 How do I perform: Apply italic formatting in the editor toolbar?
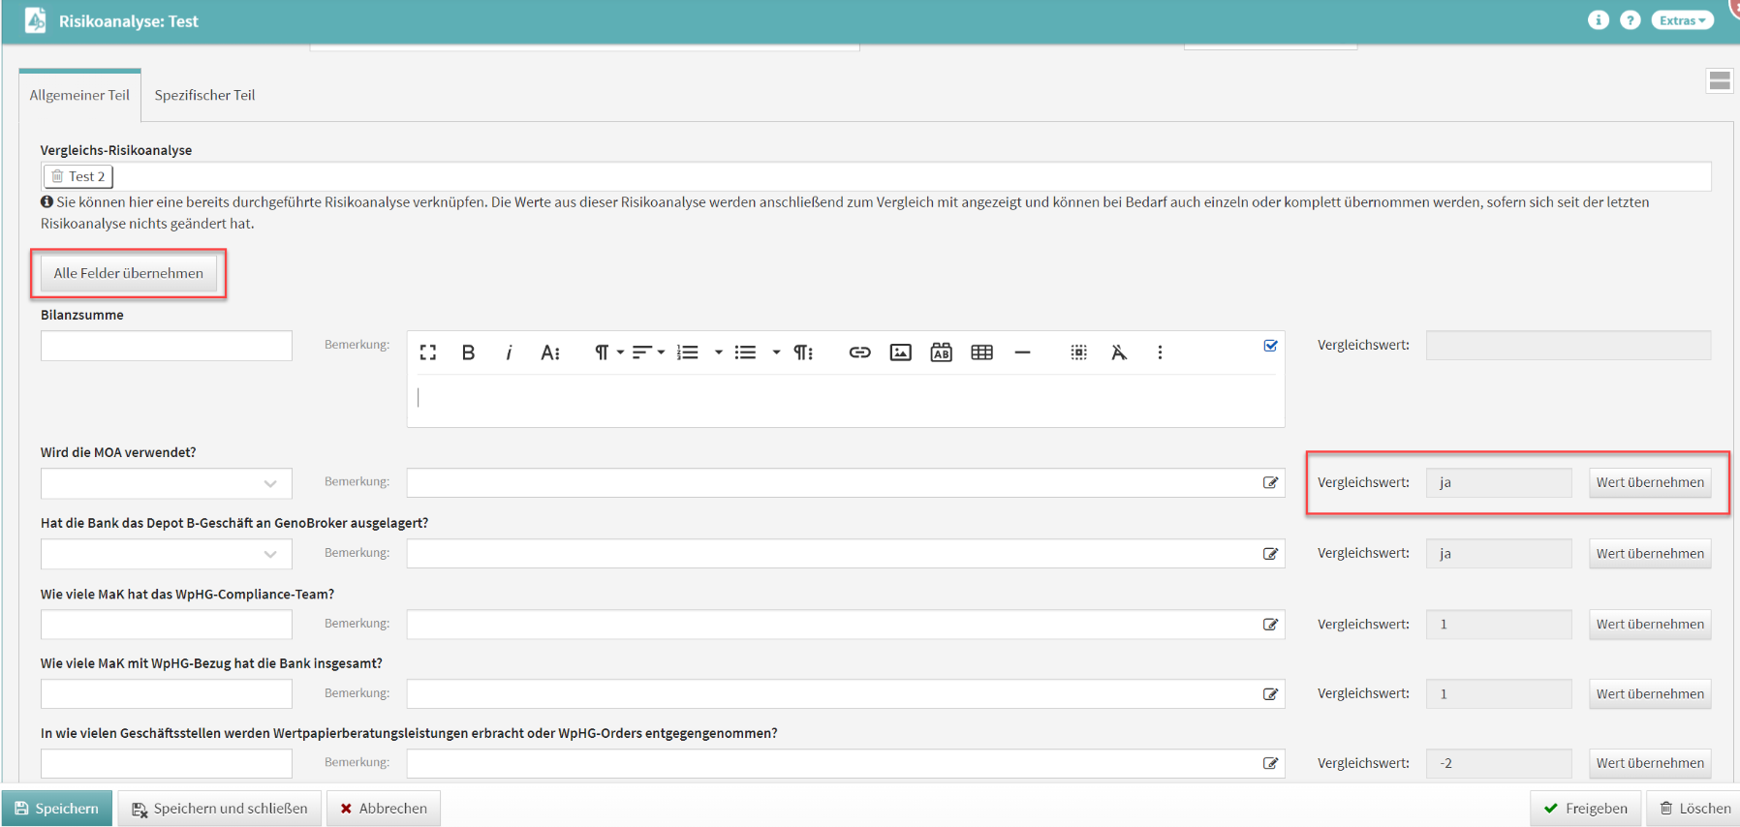click(509, 352)
